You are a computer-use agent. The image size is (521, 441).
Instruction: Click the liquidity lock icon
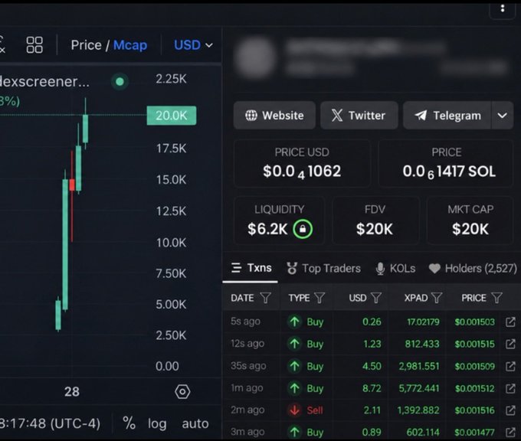click(x=303, y=229)
